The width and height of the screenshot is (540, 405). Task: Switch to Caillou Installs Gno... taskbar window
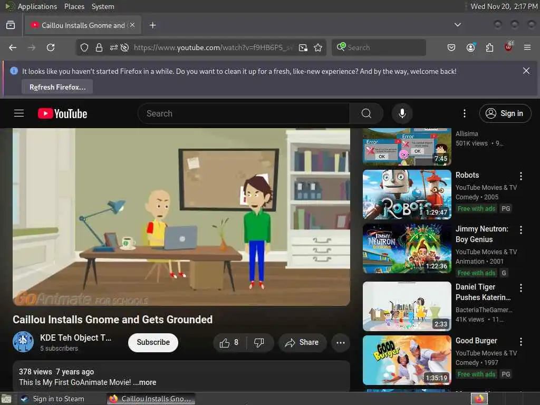point(151,399)
